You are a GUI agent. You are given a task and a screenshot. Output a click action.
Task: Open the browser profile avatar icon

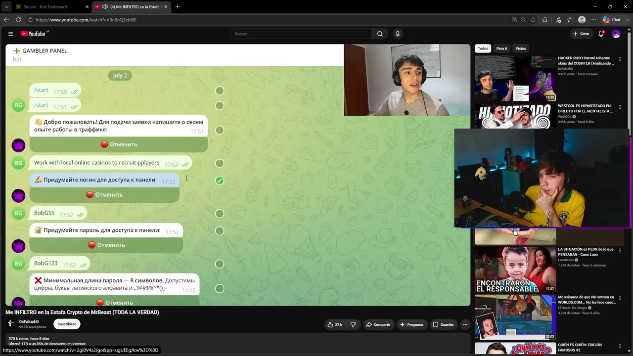point(582,20)
